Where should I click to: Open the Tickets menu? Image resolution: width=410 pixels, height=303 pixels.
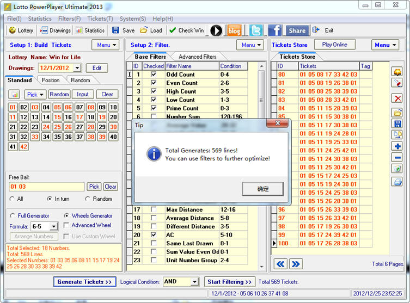pyautogui.click(x=100, y=19)
